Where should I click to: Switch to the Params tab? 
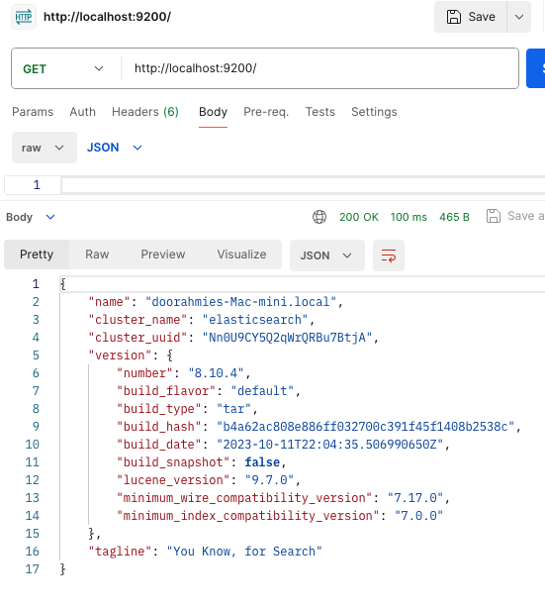pyautogui.click(x=33, y=112)
